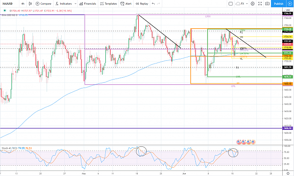Screen dimensions: 294x176
Task: Expand the FX layout dropdown arrow
Action: tap(247, 4)
